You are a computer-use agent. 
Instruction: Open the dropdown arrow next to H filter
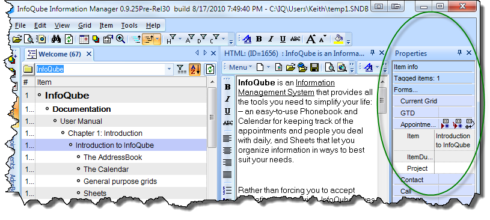click(180, 39)
